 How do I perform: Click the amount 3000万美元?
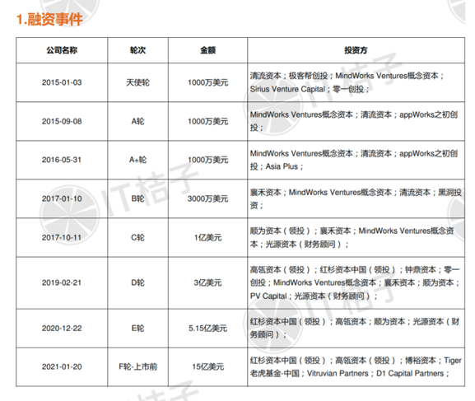207,198
